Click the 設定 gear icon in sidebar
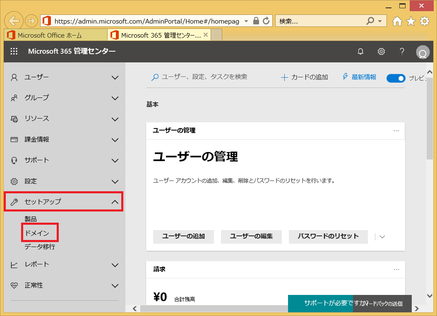 (x=14, y=181)
